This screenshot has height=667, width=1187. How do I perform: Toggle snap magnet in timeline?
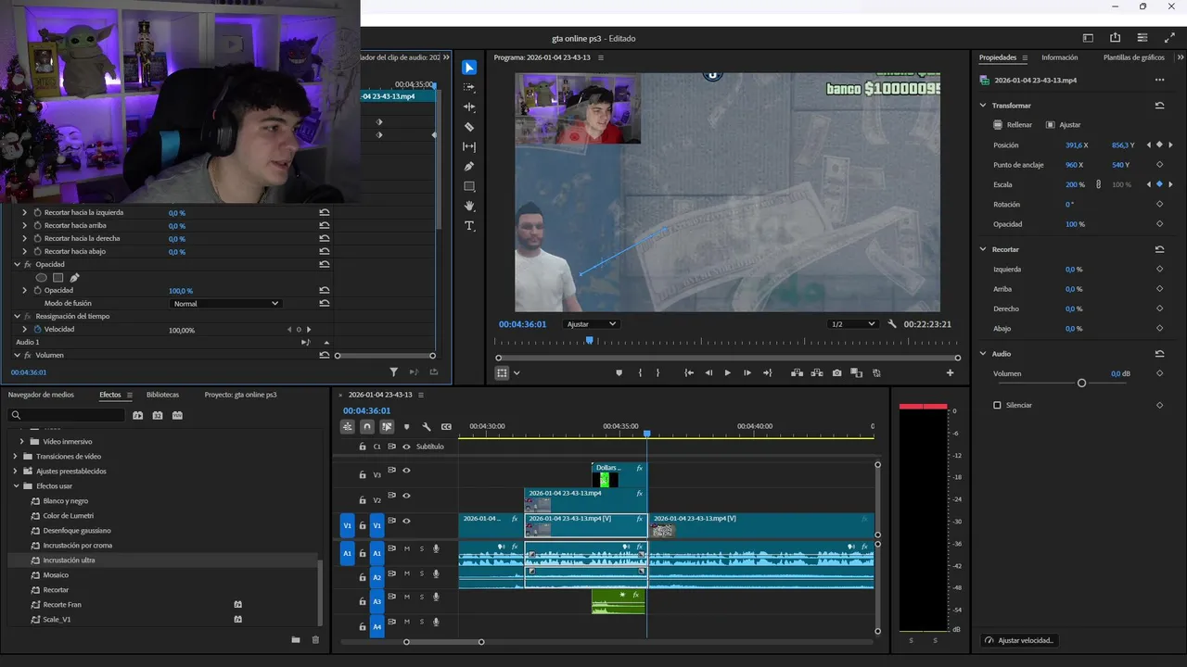pos(367,427)
